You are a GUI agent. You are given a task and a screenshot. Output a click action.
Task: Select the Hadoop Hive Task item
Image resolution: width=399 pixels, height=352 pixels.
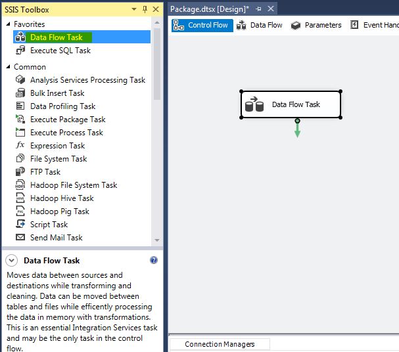[x=82, y=198]
